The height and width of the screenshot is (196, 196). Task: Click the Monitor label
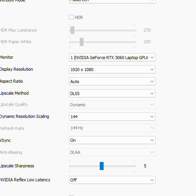tap(7, 57)
